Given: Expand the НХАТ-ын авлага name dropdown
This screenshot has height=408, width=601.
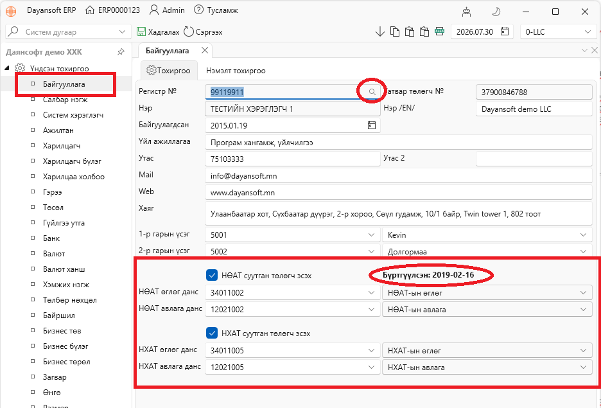Looking at the screenshot, I should 584,367.
